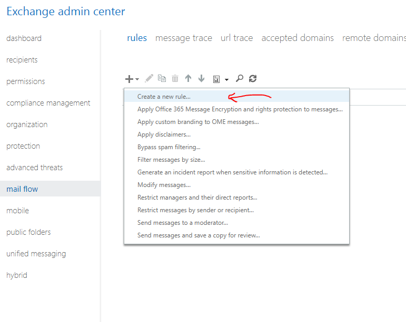Click the trash delete icon
Viewport: 406px width, 322px height.
tap(175, 78)
